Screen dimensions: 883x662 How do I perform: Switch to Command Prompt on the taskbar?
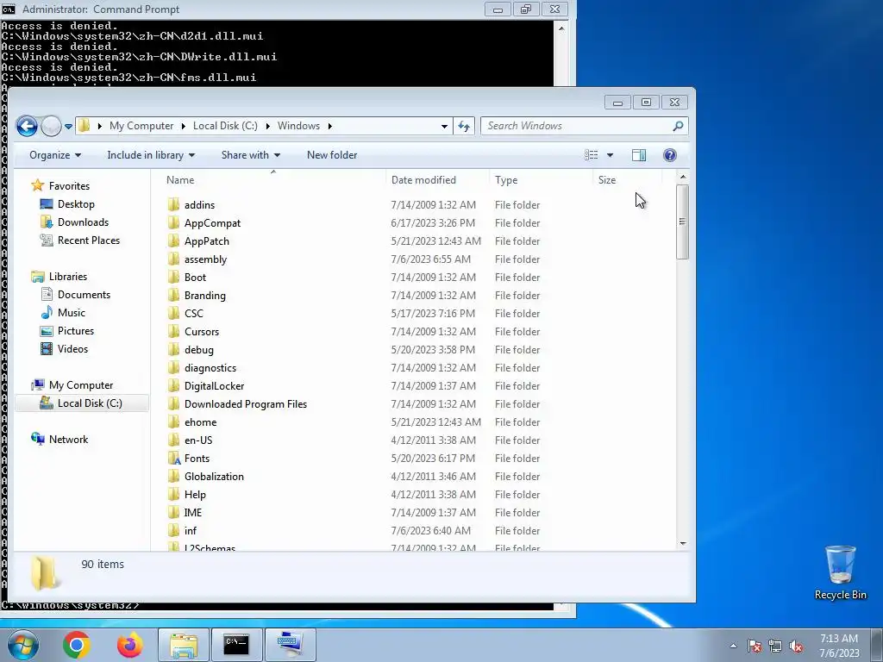pyautogui.click(x=236, y=645)
